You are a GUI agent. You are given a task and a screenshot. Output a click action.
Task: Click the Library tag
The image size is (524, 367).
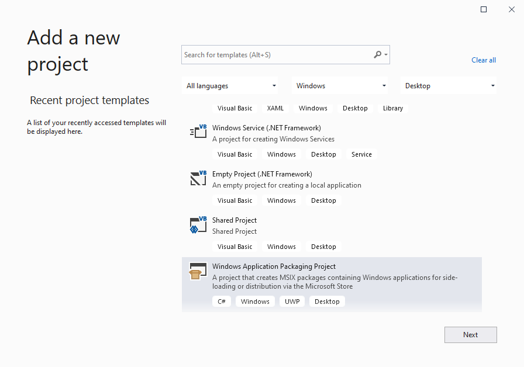coord(392,108)
